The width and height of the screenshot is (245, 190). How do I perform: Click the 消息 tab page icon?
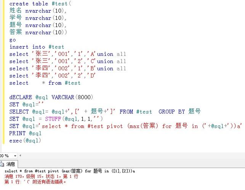(x=2, y=164)
